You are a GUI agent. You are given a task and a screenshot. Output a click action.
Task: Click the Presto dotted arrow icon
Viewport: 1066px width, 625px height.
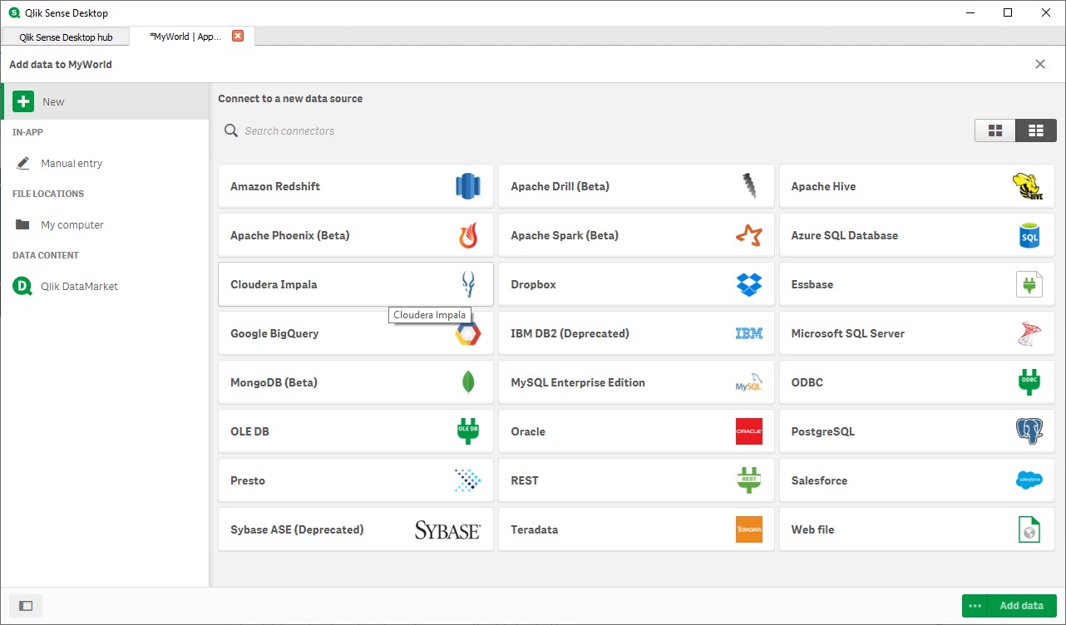[468, 480]
